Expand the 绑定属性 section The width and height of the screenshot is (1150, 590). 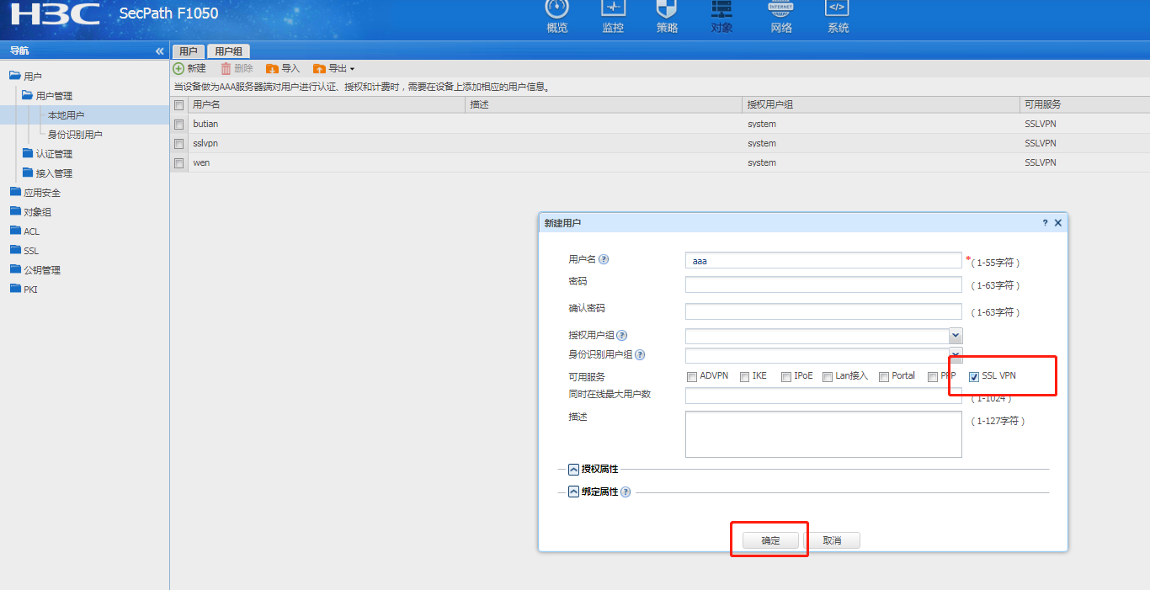pos(573,492)
